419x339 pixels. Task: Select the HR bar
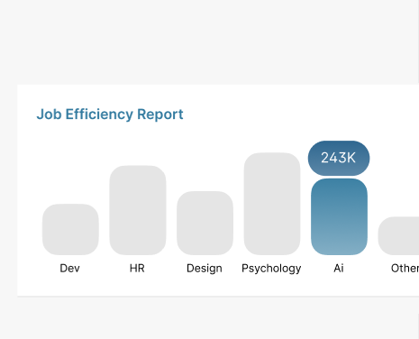pos(138,210)
